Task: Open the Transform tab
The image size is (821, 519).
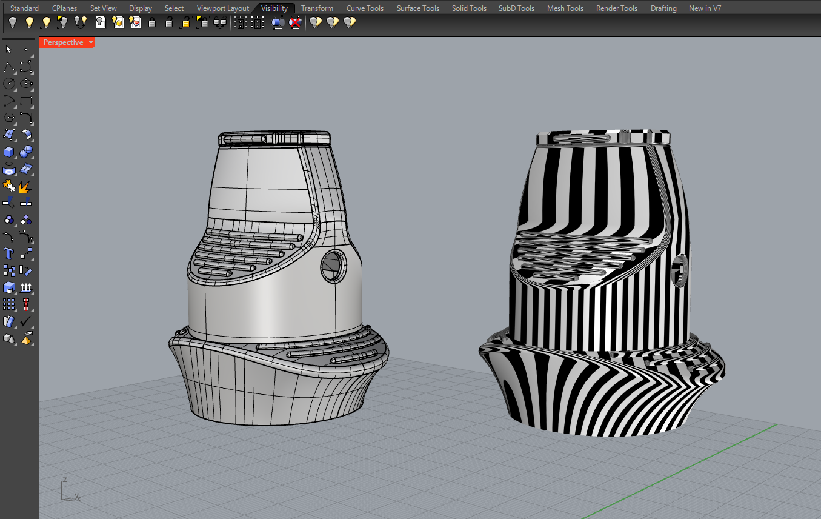Action: tap(317, 8)
